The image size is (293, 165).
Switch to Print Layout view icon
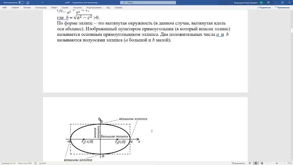tap(256, 163)
